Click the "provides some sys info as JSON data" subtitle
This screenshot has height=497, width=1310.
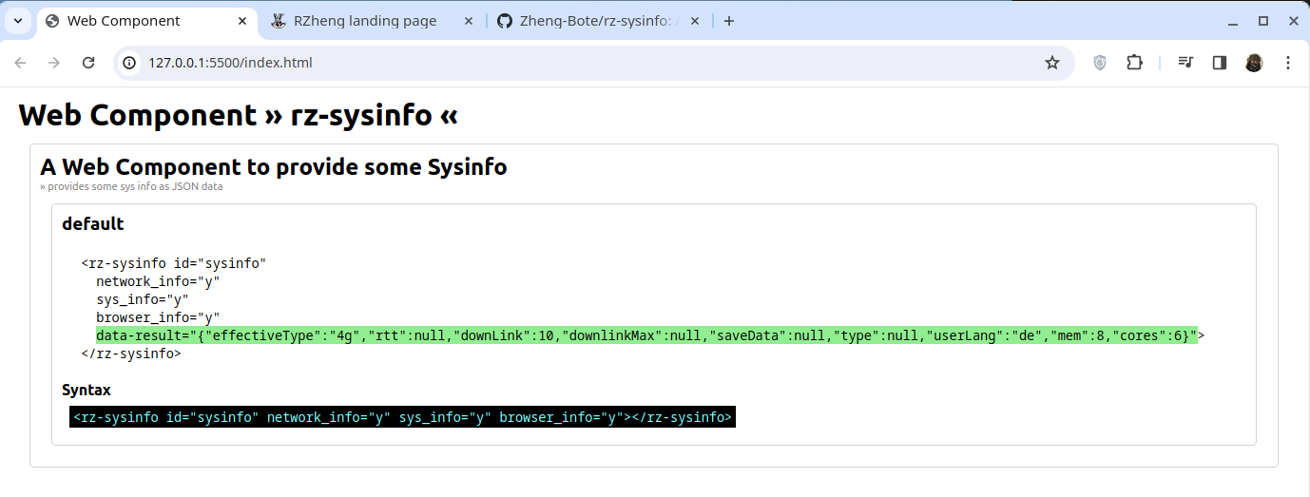(131, 187)
